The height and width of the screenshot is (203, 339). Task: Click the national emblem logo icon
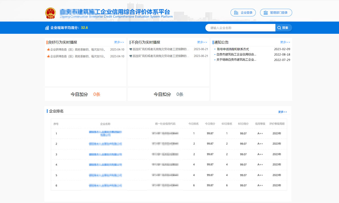coord(51,13)
